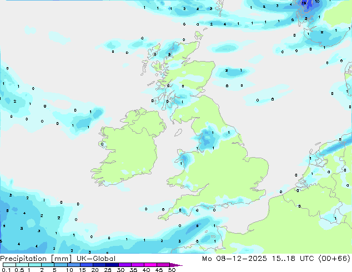This screenshot has width=352, height=272.
Task: Click the 25–30 mm legend color swatch
Action: (112, 265)
